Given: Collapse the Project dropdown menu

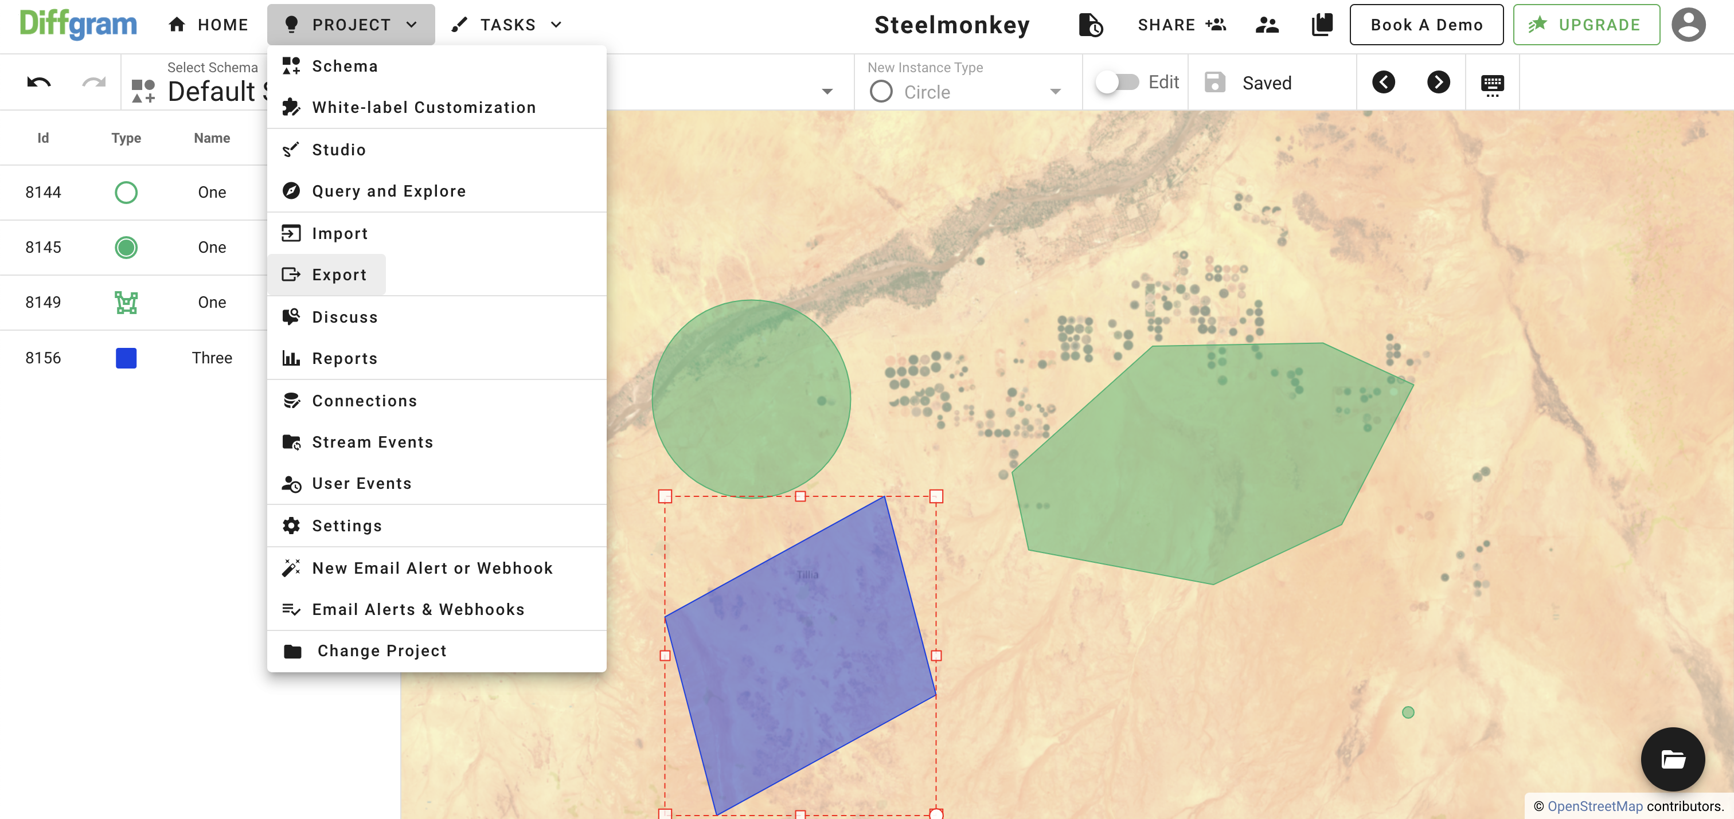Looking at the screenshot, I should coord(351,25).
